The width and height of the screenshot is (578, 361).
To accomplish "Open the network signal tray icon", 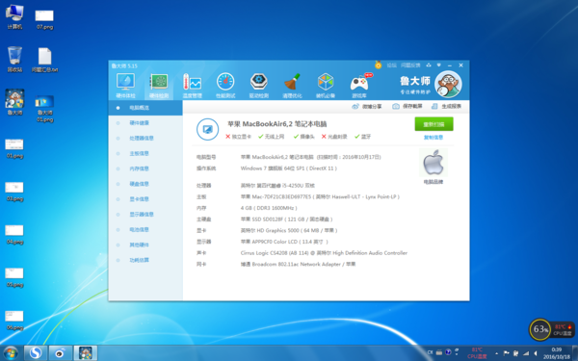I will pos(526,353).
